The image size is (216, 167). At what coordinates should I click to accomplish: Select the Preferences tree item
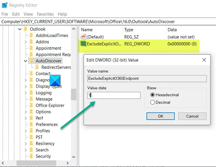47,124
